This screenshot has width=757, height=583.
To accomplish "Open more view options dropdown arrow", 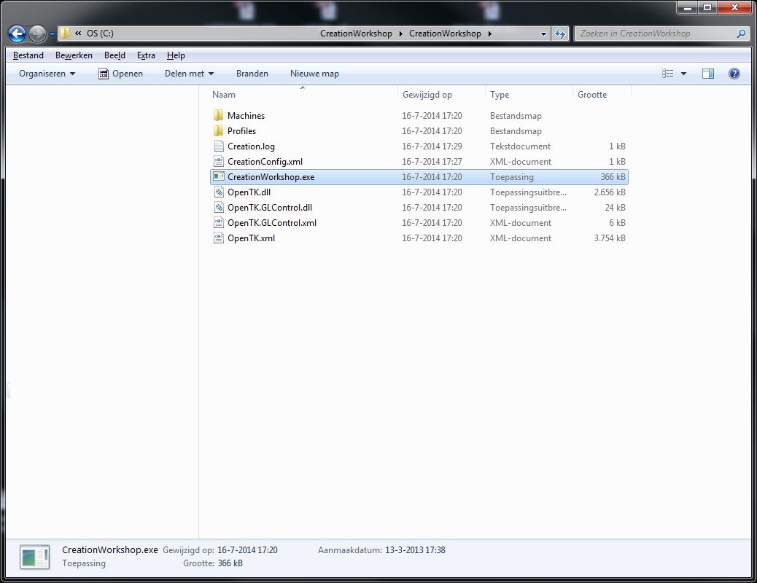I will tap(683, 74).
